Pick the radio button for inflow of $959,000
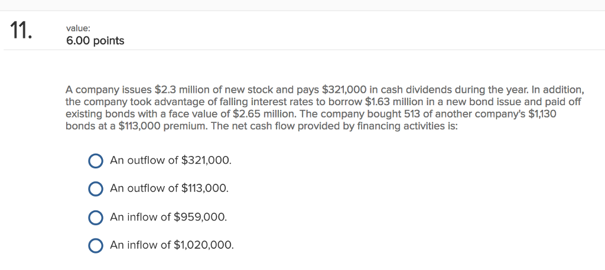Screen dimensions: 605x270 [96, 217]
